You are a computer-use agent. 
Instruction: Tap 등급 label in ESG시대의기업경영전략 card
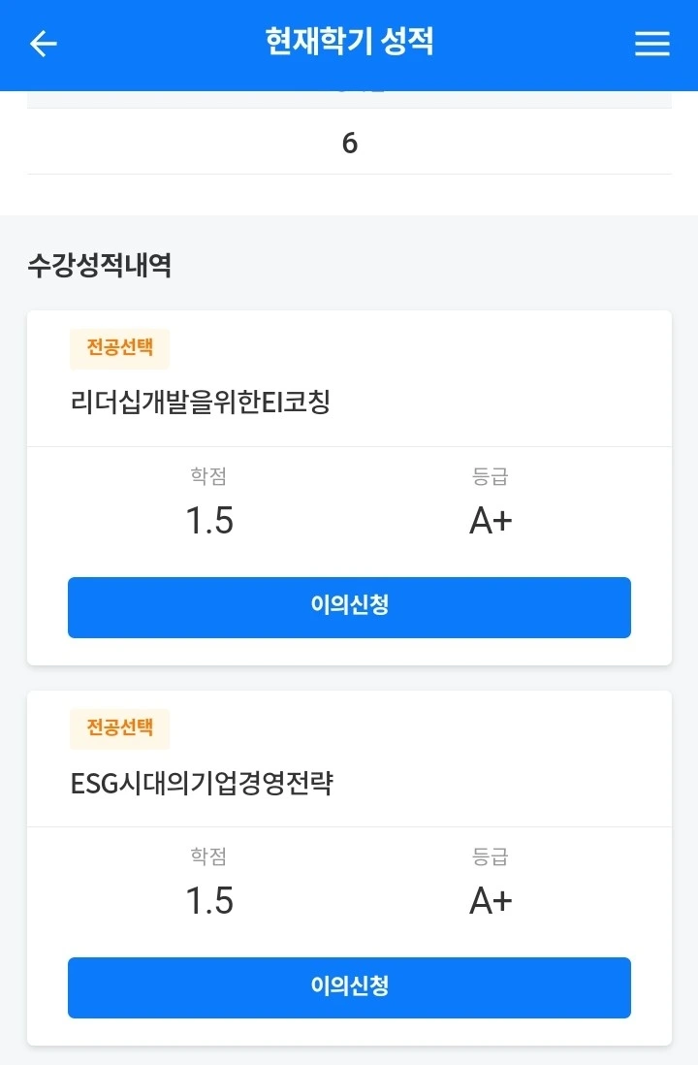491,856
